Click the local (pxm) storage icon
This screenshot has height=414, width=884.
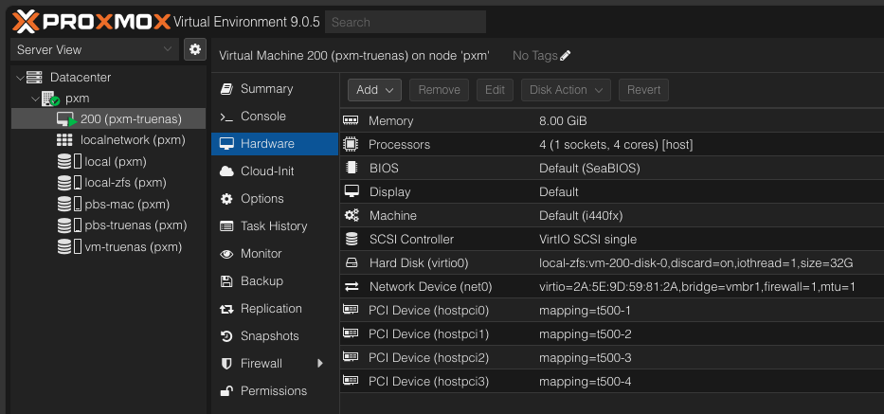(70, 162)
